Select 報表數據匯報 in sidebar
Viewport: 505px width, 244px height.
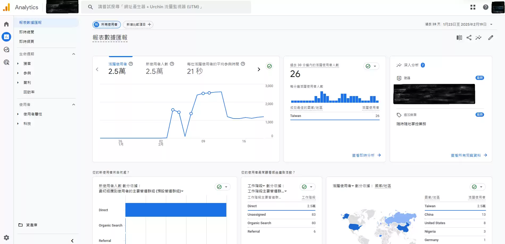(x=46, y=22)
